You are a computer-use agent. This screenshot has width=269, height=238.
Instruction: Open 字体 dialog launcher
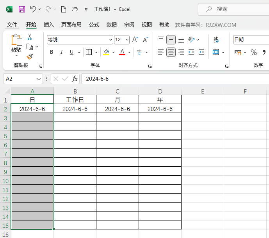150,66
